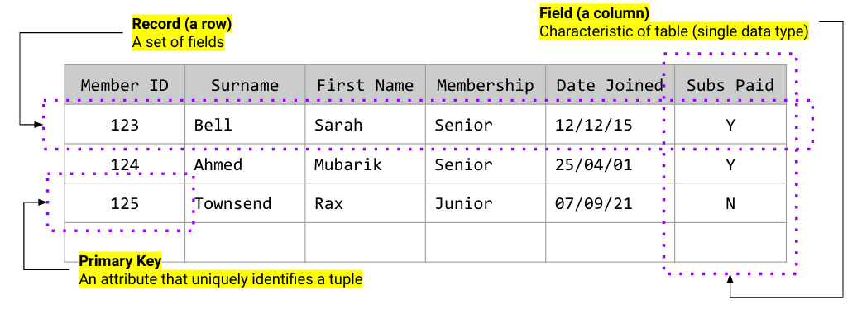Select the date 12/12/15 cell

click(x=611, y=125)
